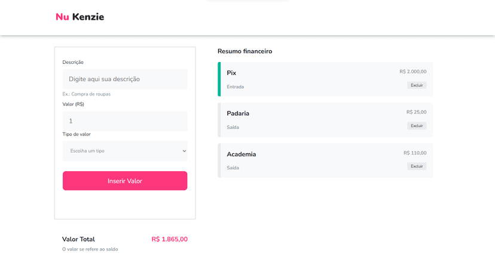
Task: Delete the Pix entry with Excluir
Action: (417, 85)
